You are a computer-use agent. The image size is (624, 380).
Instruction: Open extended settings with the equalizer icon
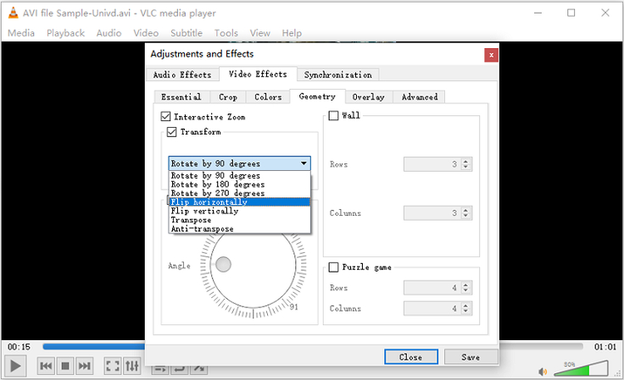132,366
